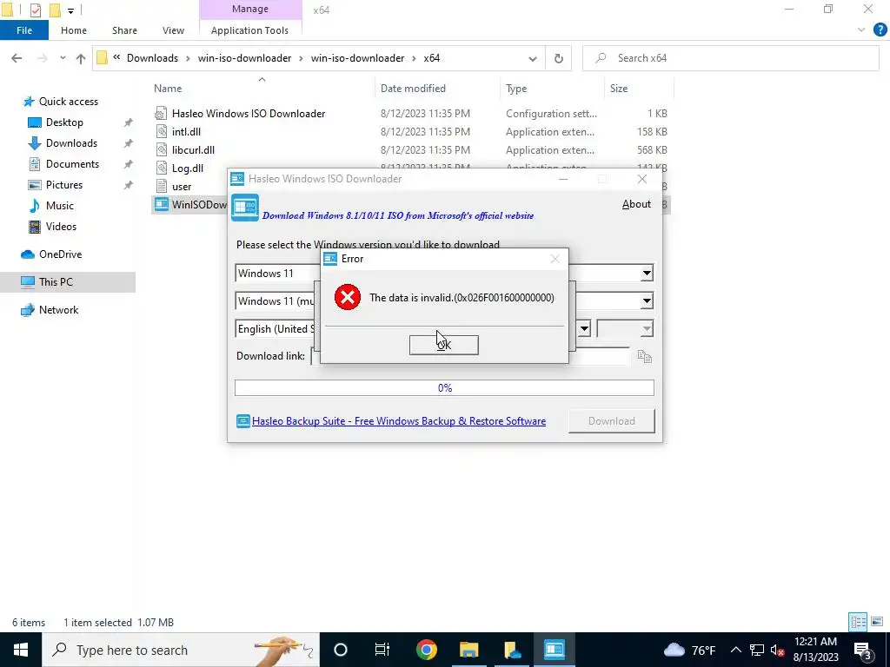Open Documents in navigation pane

[72, 164]
